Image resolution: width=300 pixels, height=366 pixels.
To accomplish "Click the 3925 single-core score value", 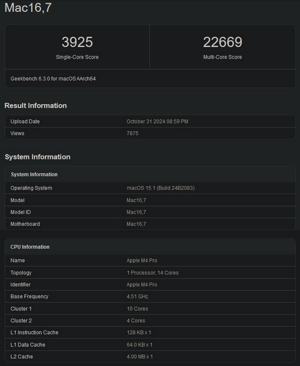I will point(77,42).
